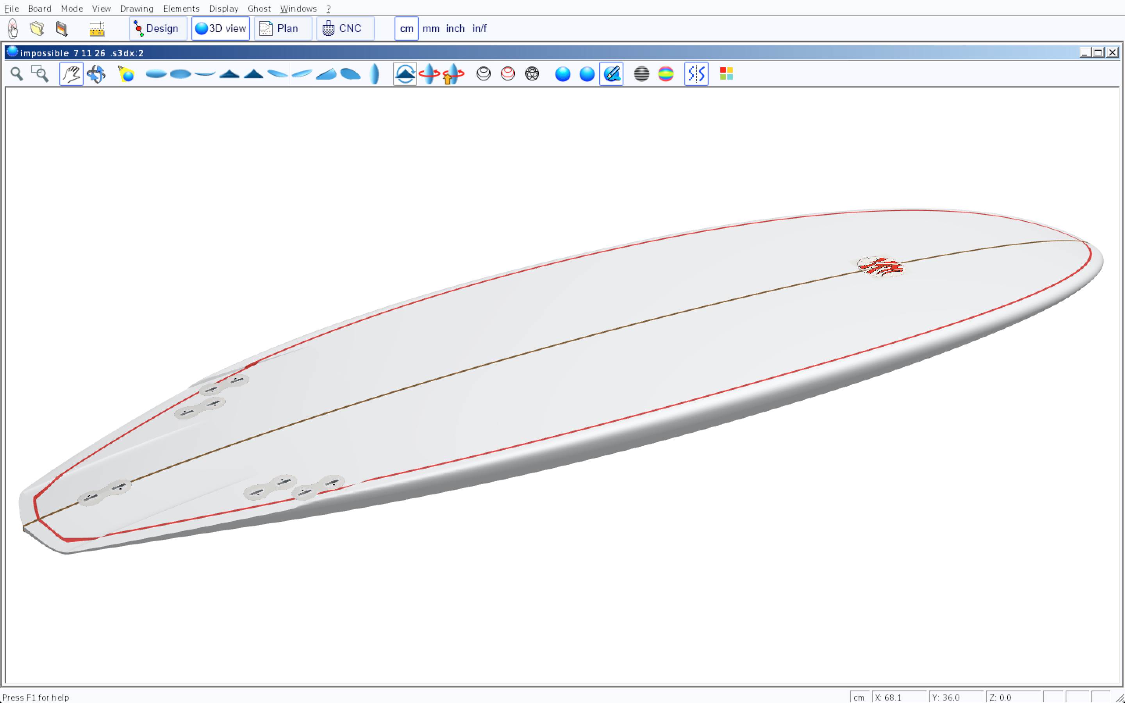Open the four-color squares palette icon
1125x703 pixels.
pos(726,74)
